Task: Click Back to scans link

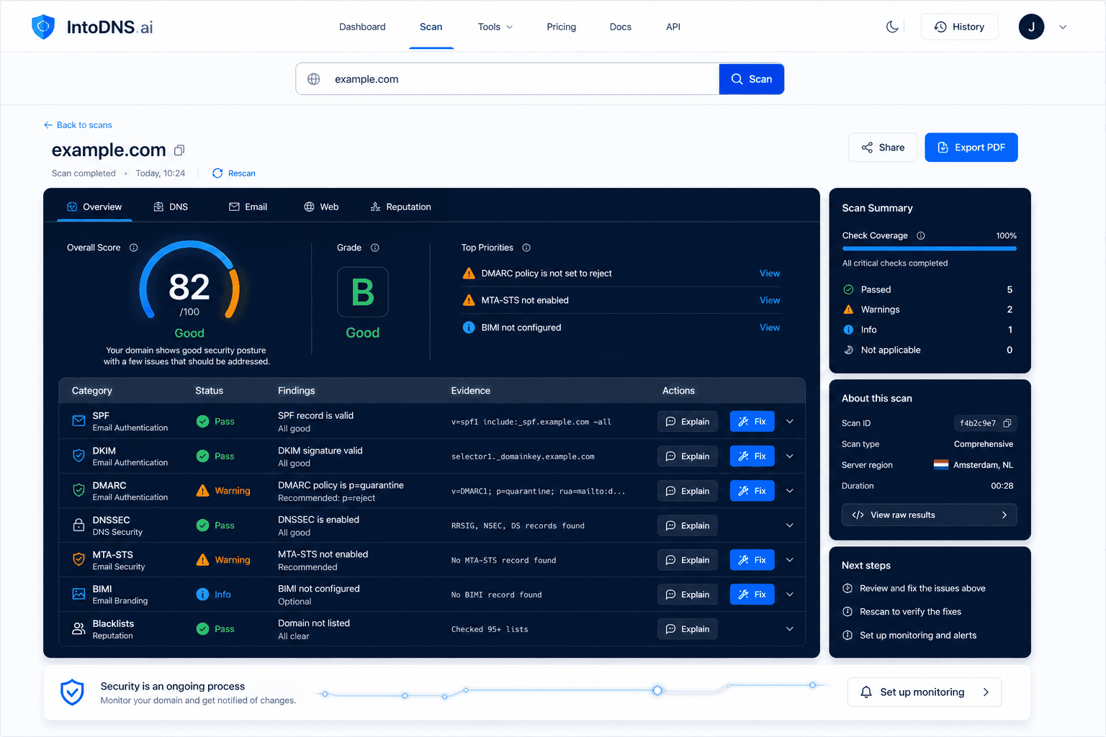Action: tap(78, 125)
